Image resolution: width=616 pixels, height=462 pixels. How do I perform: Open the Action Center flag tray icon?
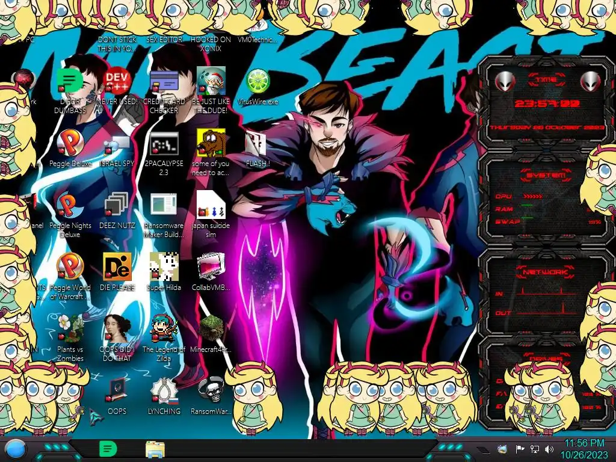[520, 449]
